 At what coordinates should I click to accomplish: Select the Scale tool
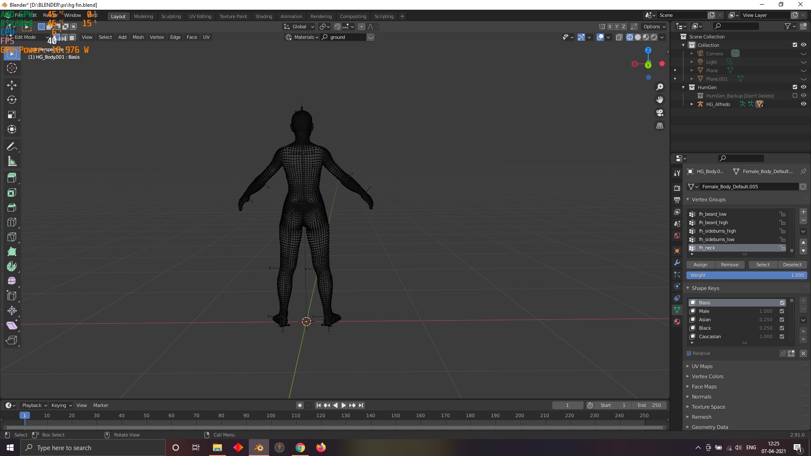click(12, 115)
